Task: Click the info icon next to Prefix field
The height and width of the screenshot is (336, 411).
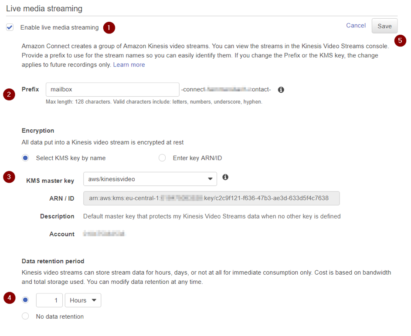Action: click(x=281, y=90)
